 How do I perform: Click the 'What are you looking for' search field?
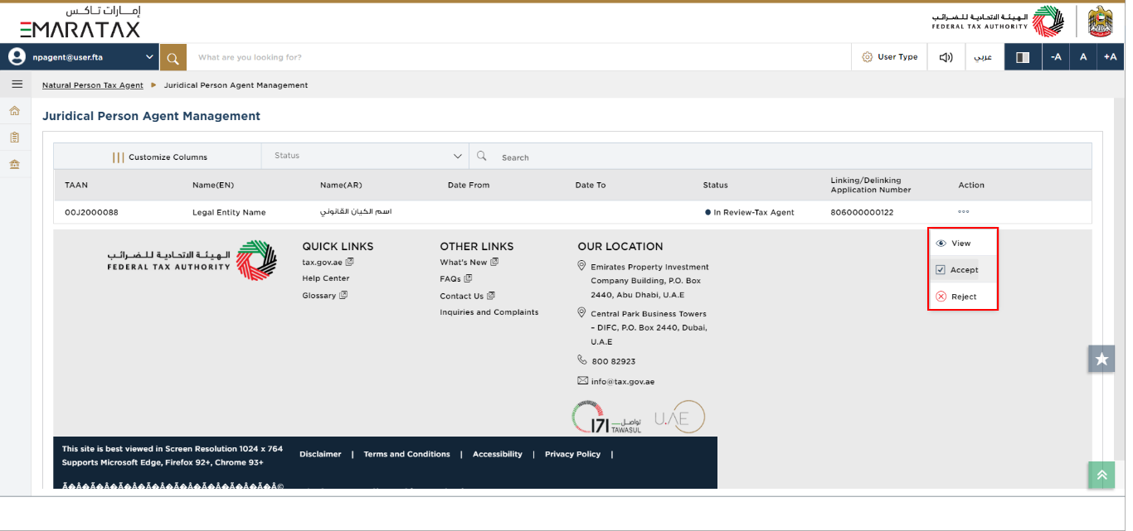click(518, 57)
